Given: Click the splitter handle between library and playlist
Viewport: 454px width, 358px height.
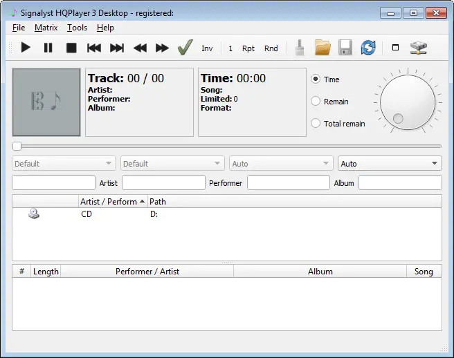Looking at the screenshot, I should (x=227, y=263).
